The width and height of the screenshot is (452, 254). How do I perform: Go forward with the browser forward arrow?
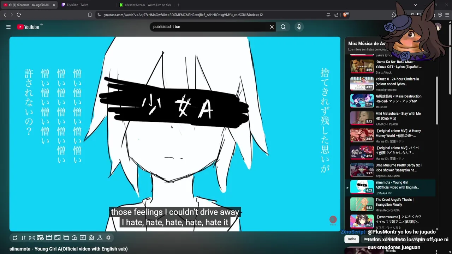(x=11, y=15)
